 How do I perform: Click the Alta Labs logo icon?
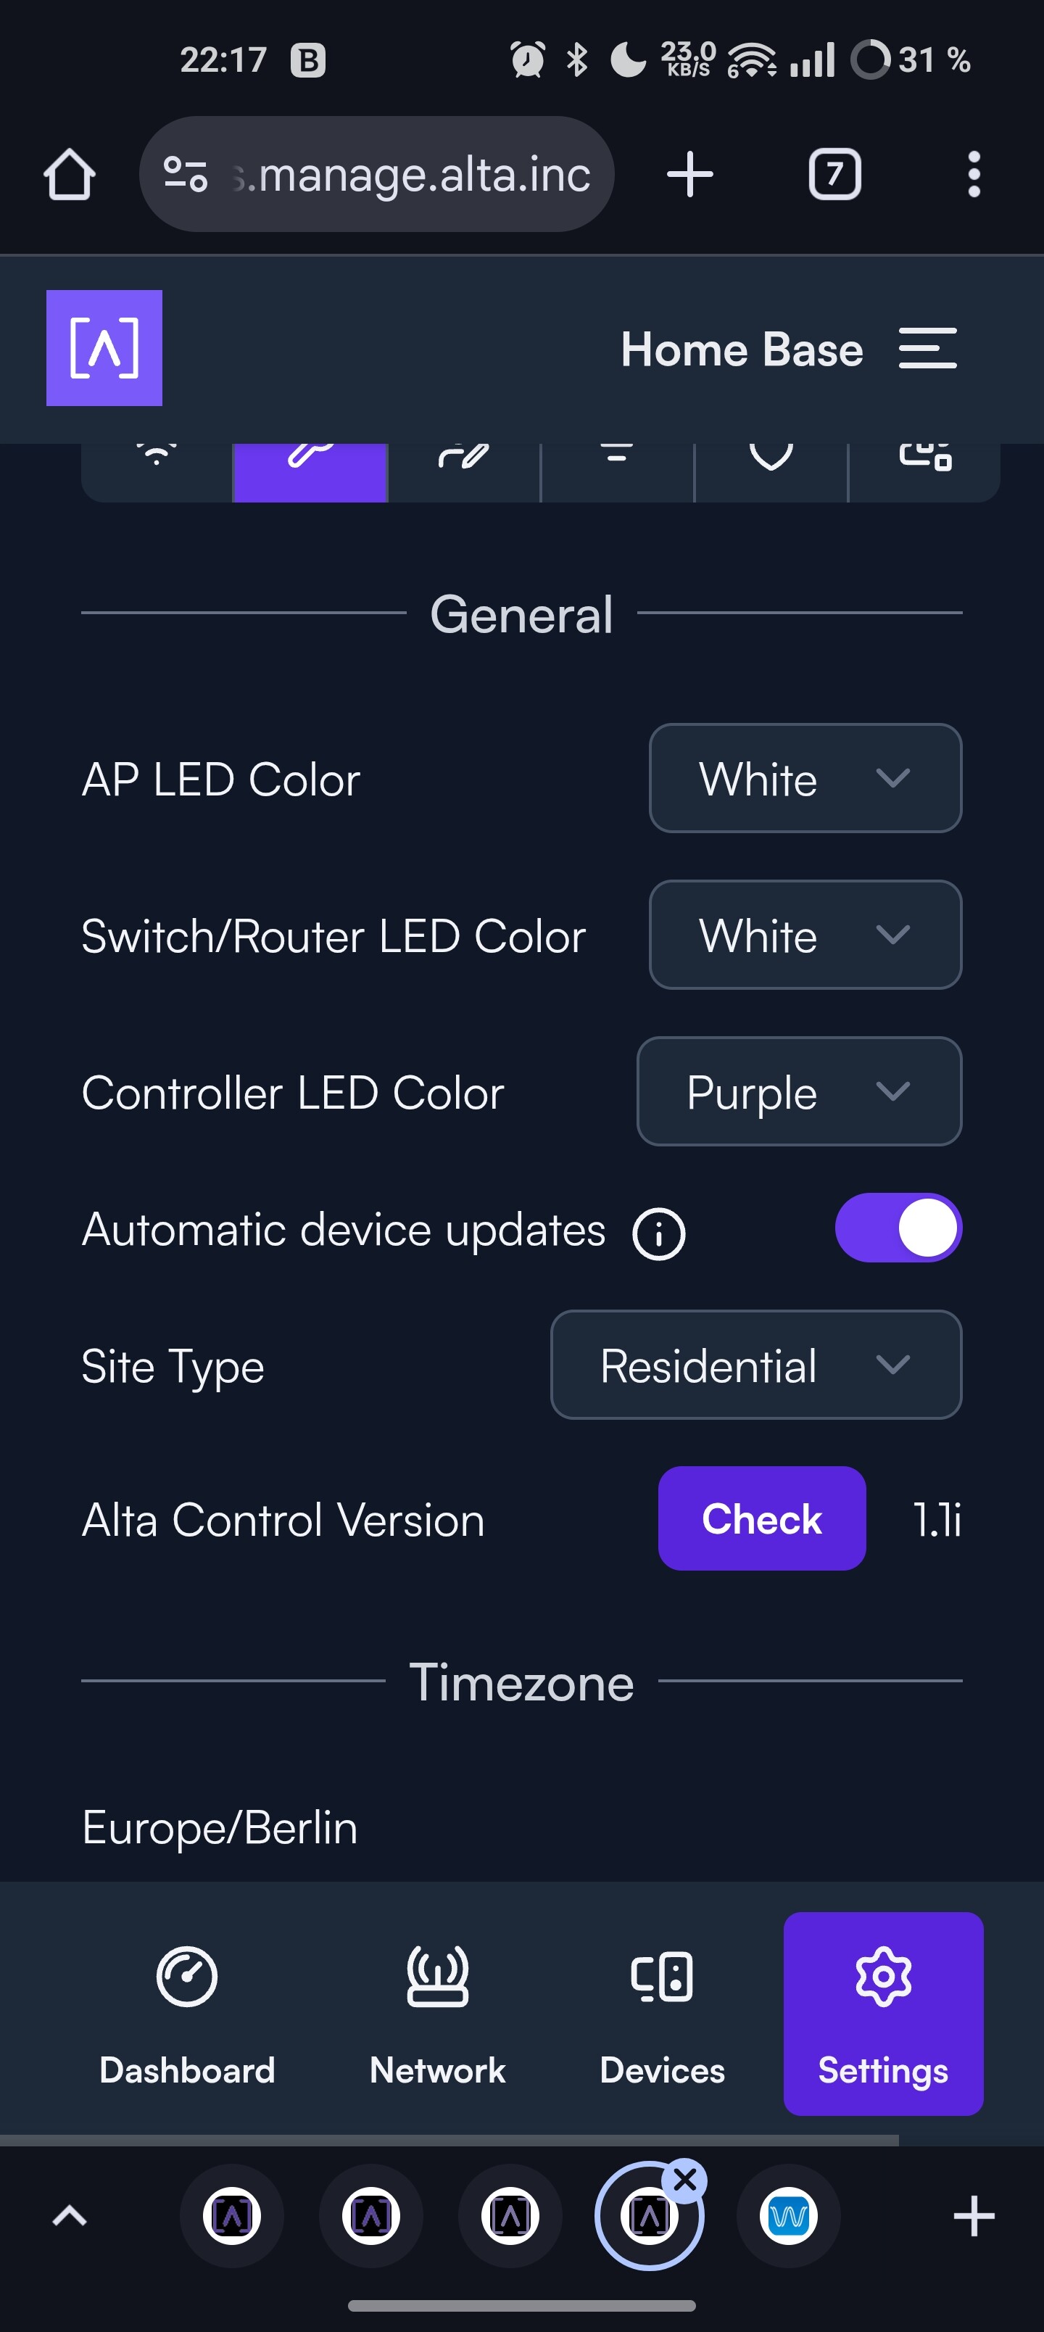(104, 347)
